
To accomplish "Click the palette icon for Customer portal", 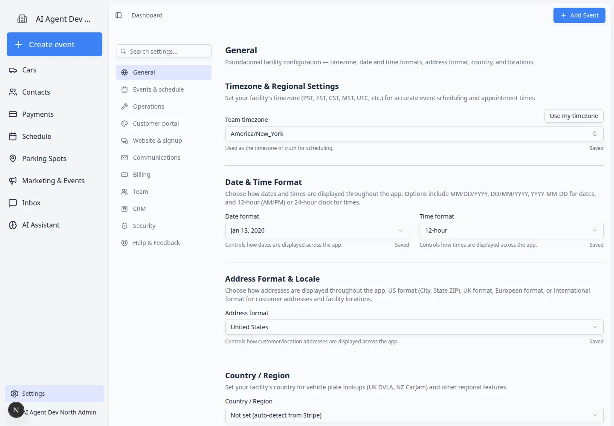I will pyautogui.click(x=125, y=124).
